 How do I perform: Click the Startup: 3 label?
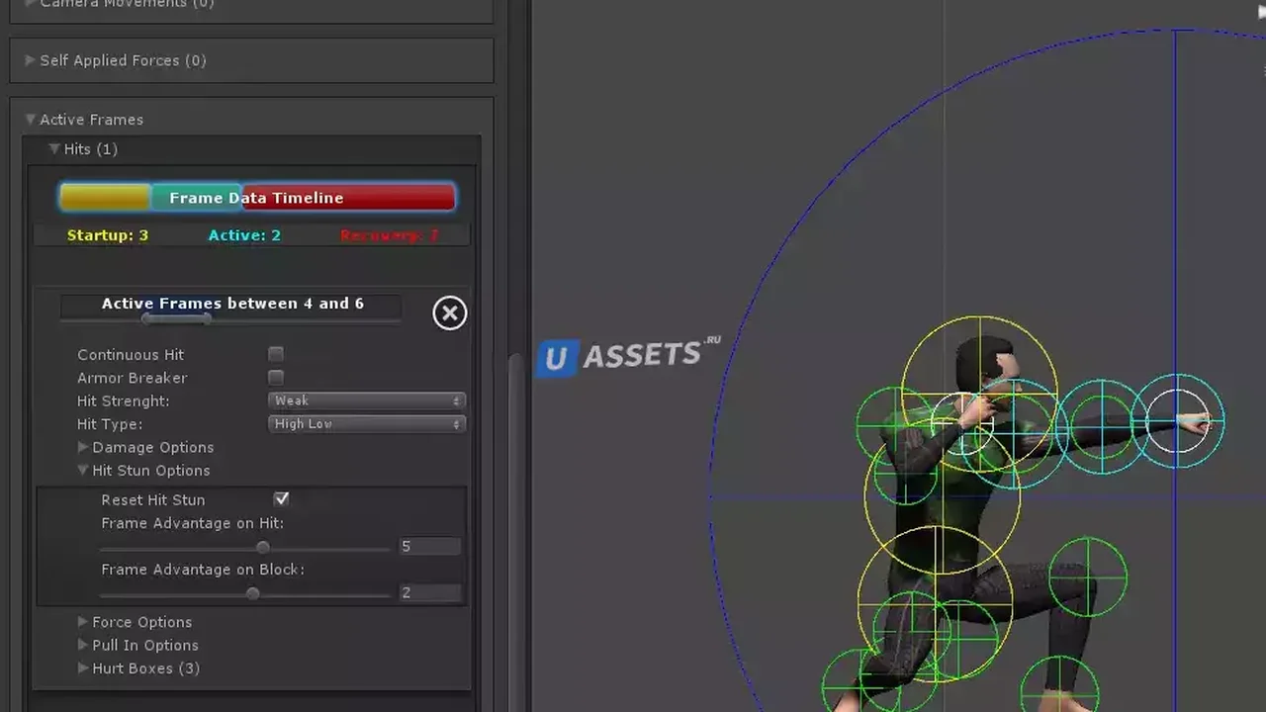coord(108,235)
